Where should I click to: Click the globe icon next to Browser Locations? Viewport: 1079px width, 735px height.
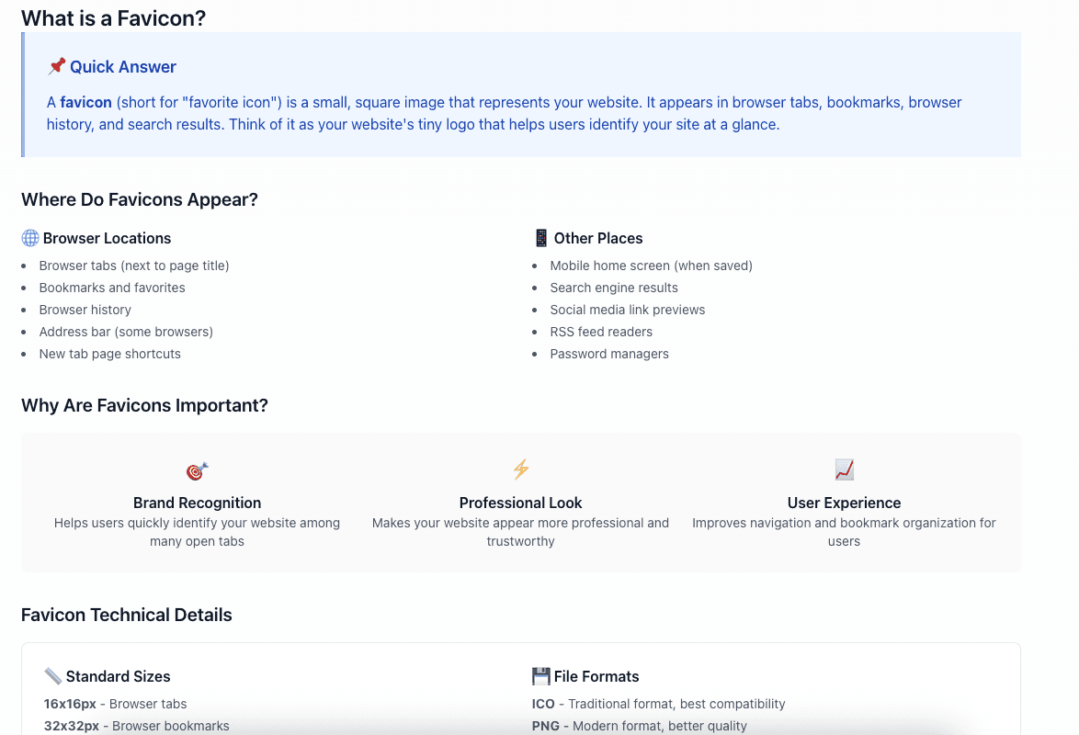point(30,238)
